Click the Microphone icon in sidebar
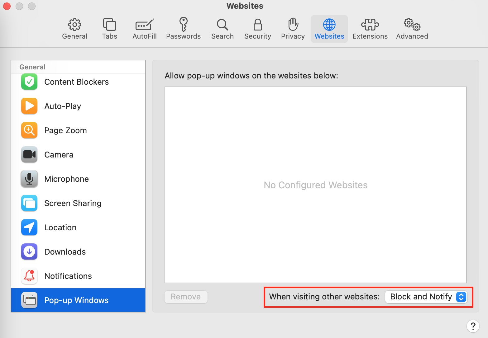The width and height of the screenshot is (488, 338). 29,179
